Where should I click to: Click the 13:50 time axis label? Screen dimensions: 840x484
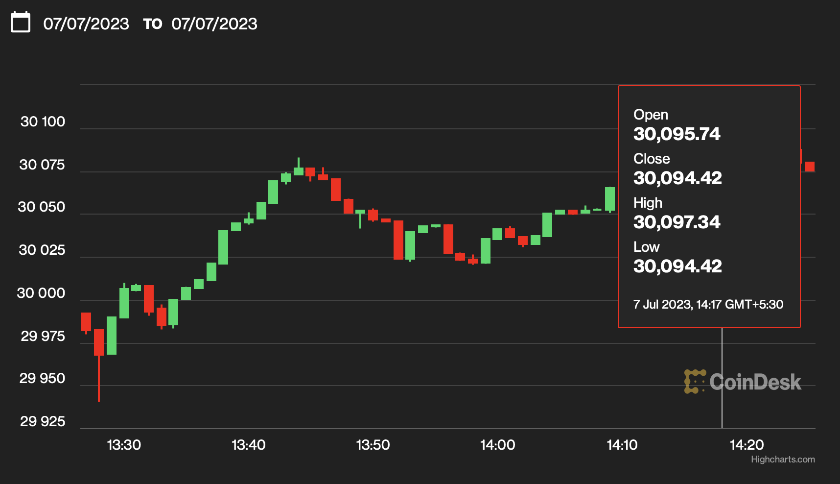[373, 445]
